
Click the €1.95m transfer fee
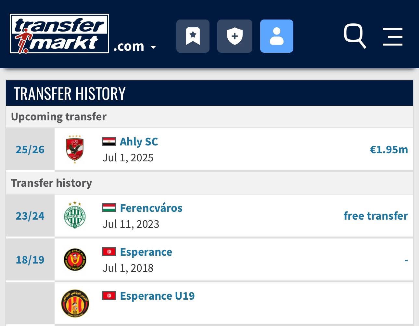pos(388,150)
